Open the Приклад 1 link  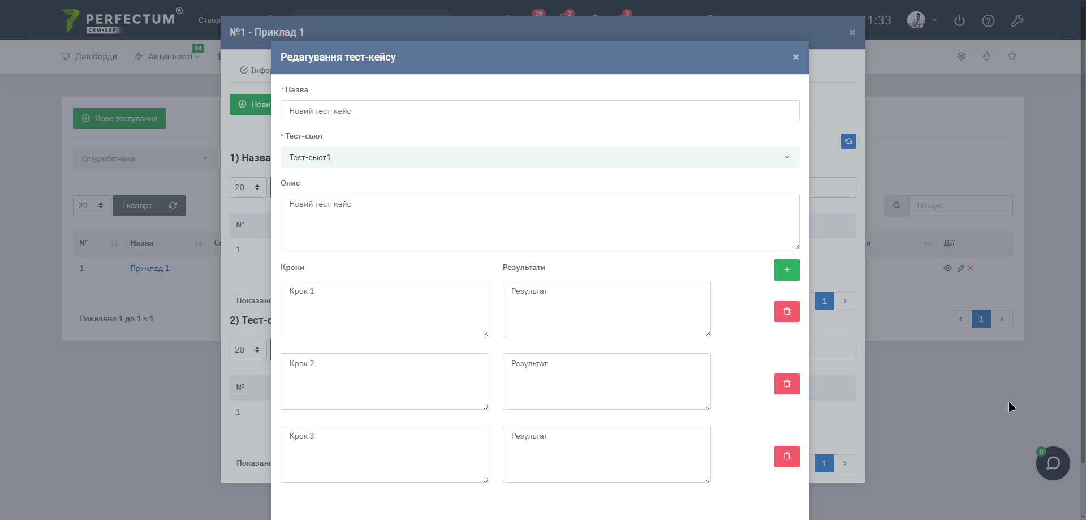pyautogui.click(x=149, y=268)
